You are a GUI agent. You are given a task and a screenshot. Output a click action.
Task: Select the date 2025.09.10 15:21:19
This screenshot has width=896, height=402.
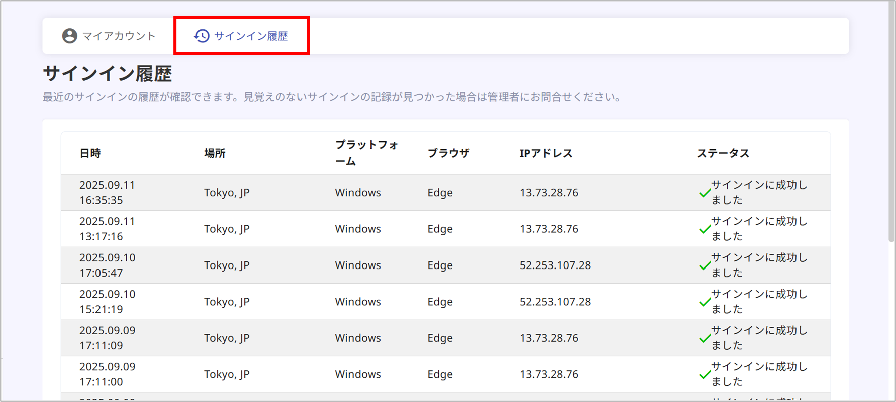[x=108, y=302]
